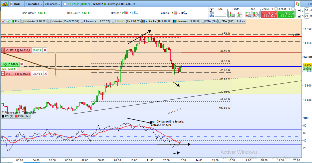This screenshot has height=163, width=312.
Task: Click the red Vente O.F. sell button
Action: click(269, 14)
